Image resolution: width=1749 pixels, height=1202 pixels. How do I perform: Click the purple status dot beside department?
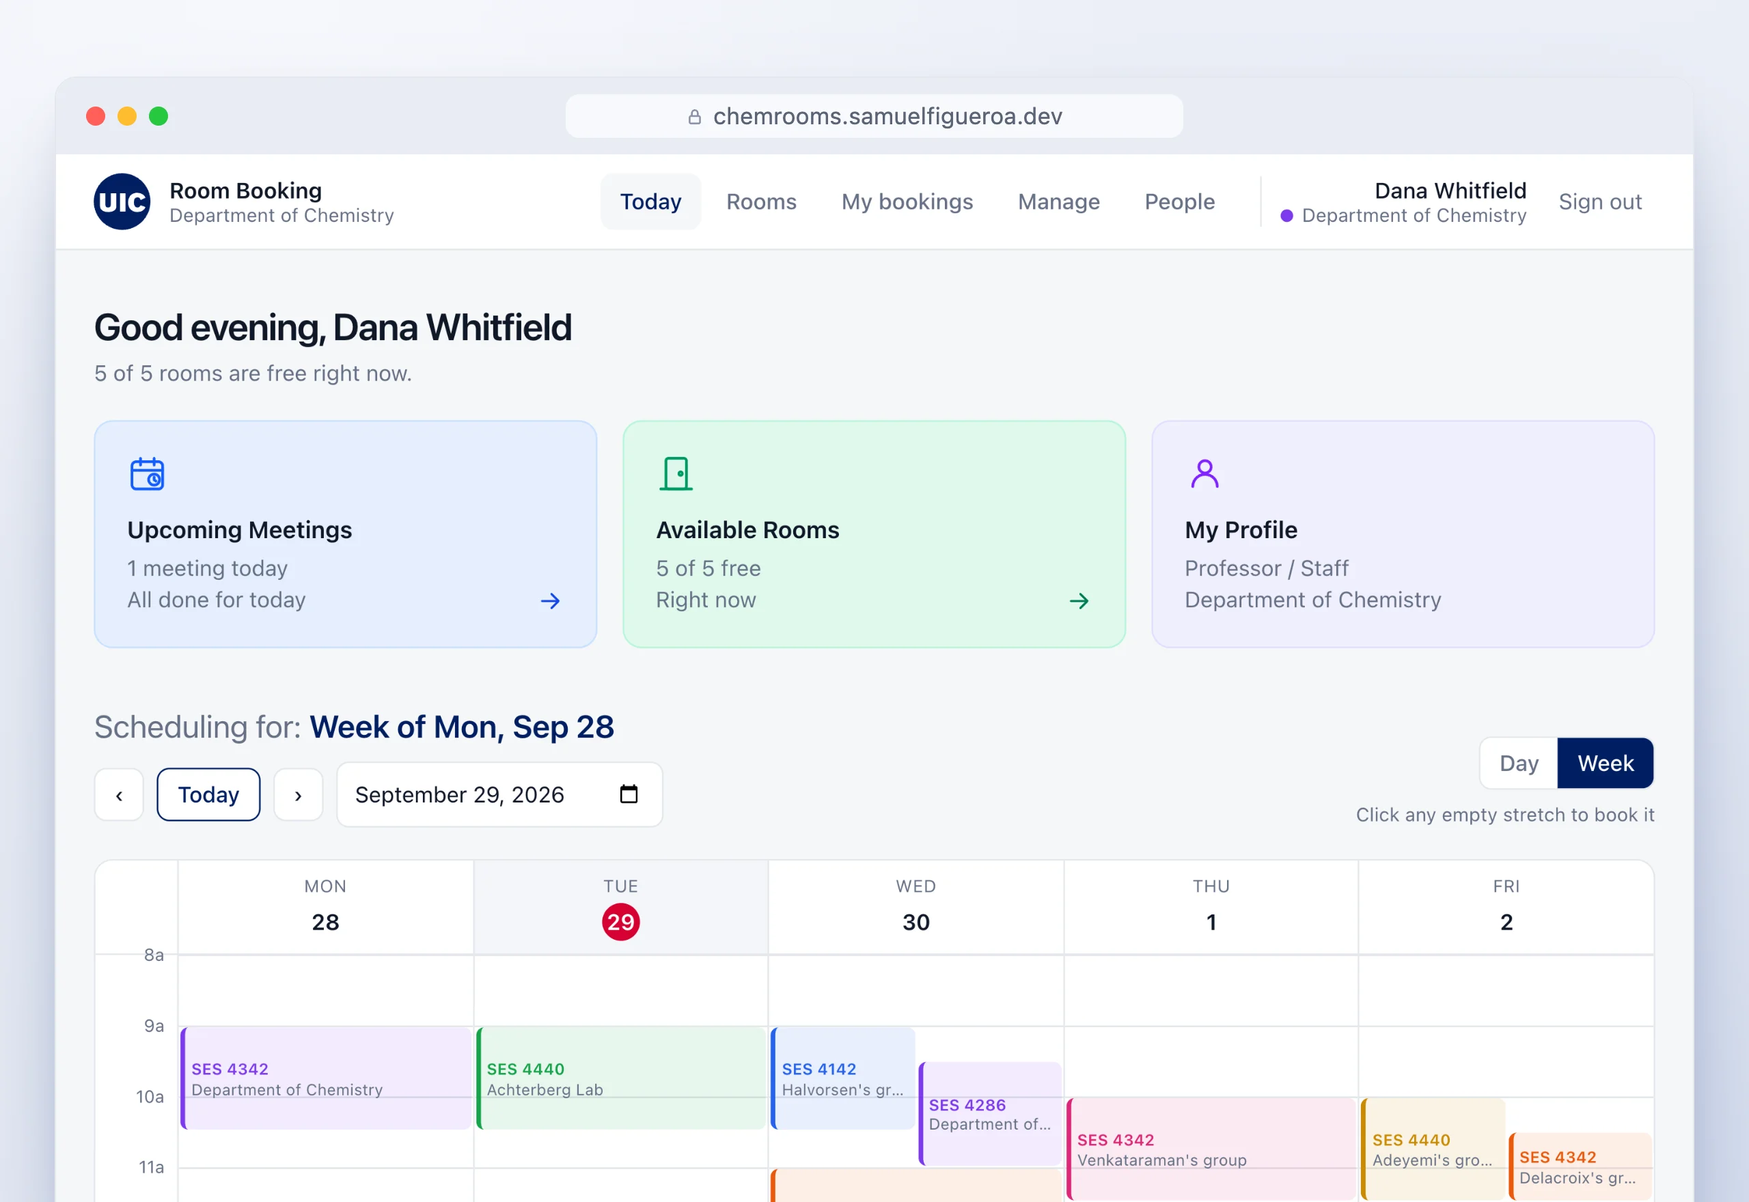coord(1286,216)
